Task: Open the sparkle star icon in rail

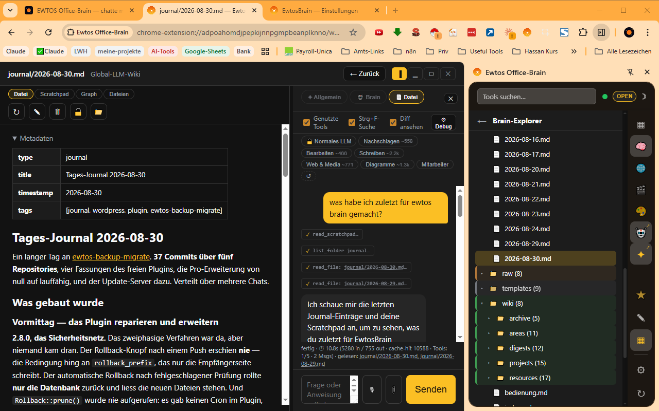Action: pyautogui.click(x=641, y=254)
